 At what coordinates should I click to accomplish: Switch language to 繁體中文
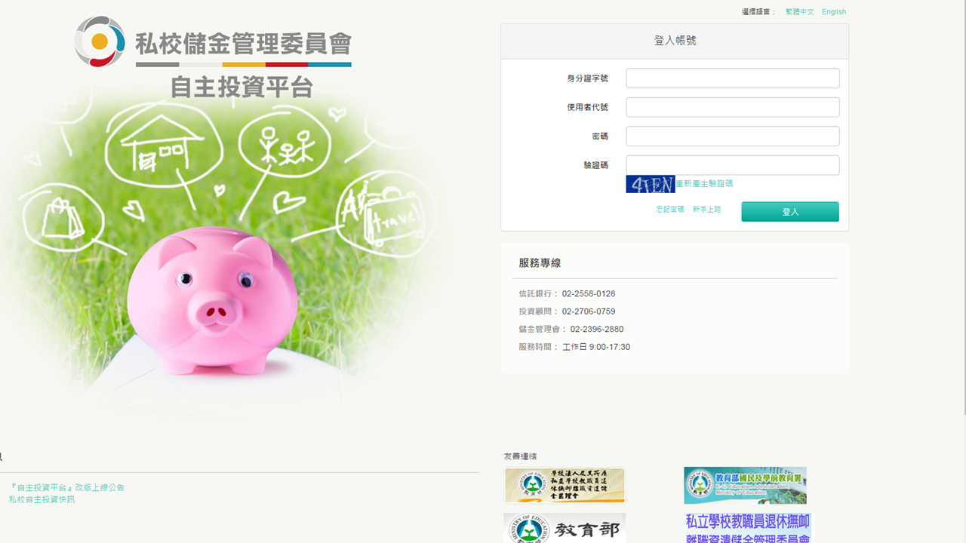coord(800,12)
